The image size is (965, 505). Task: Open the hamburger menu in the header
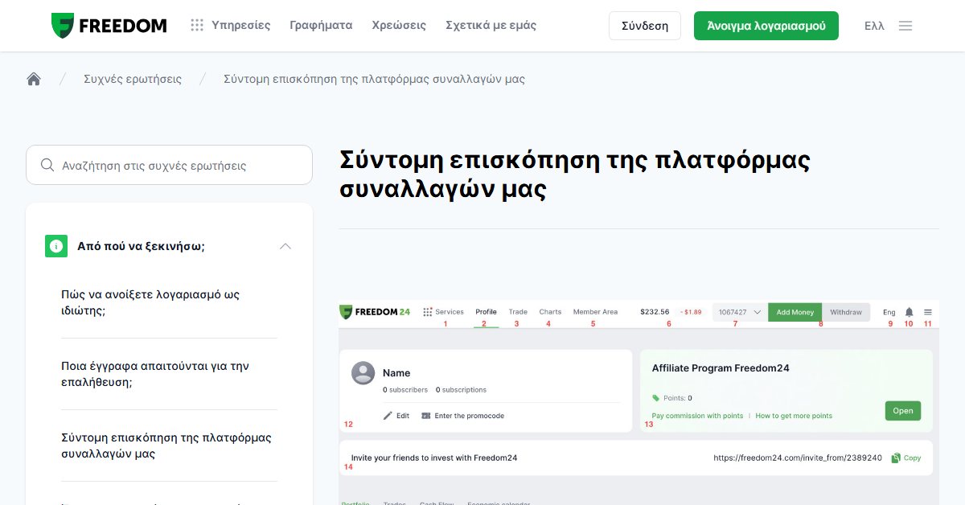pos(905,26)
